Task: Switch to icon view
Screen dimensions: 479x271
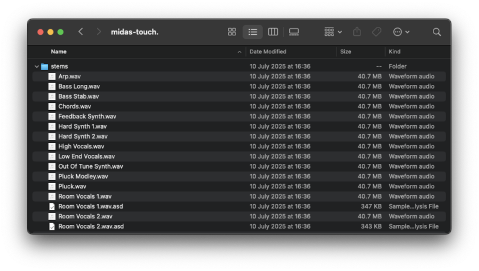Action: tap(232, 32)
